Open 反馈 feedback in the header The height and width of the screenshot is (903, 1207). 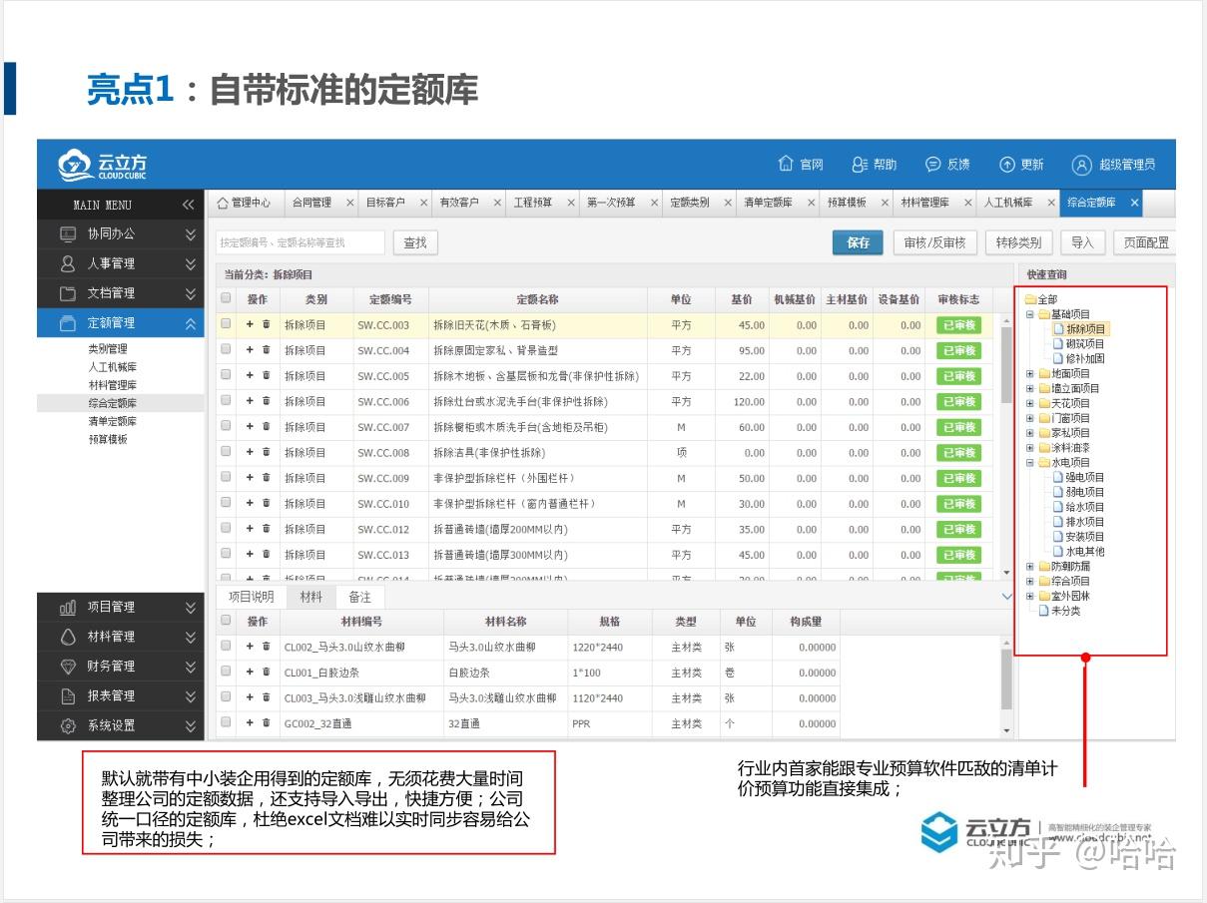[947, 165]
